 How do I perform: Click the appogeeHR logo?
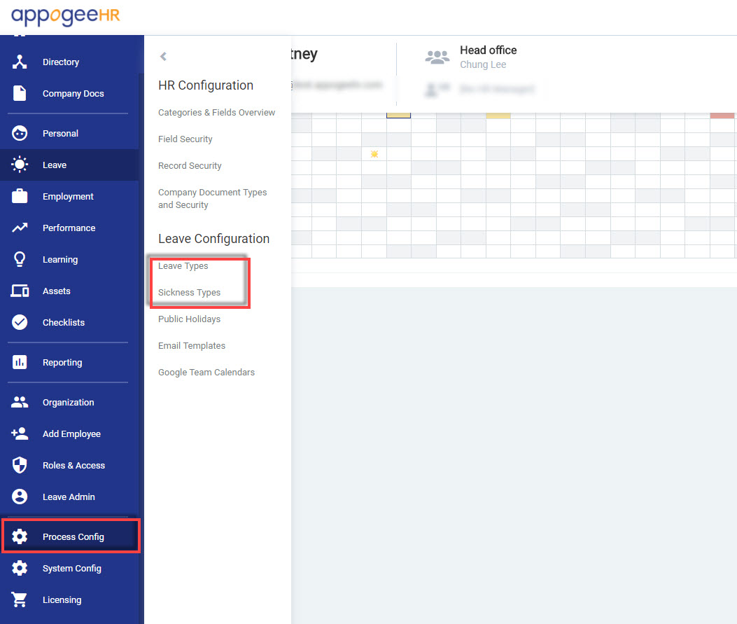(65, 16)
